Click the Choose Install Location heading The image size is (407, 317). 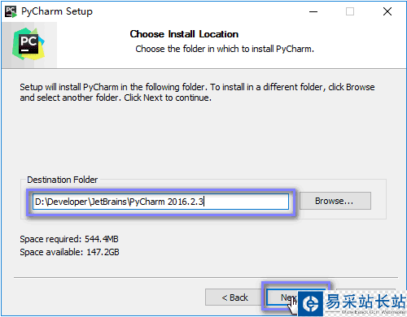184,34
